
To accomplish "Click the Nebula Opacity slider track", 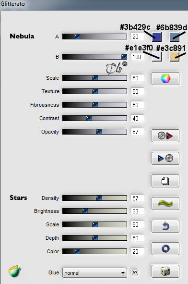I will coord(94,132).
